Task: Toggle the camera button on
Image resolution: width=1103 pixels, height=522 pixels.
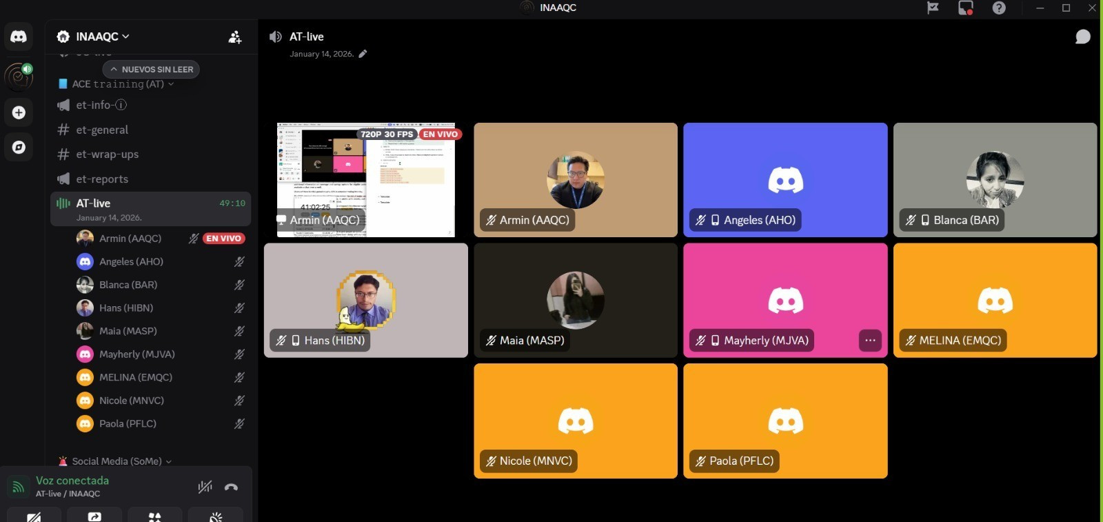Action: point(34,516)
